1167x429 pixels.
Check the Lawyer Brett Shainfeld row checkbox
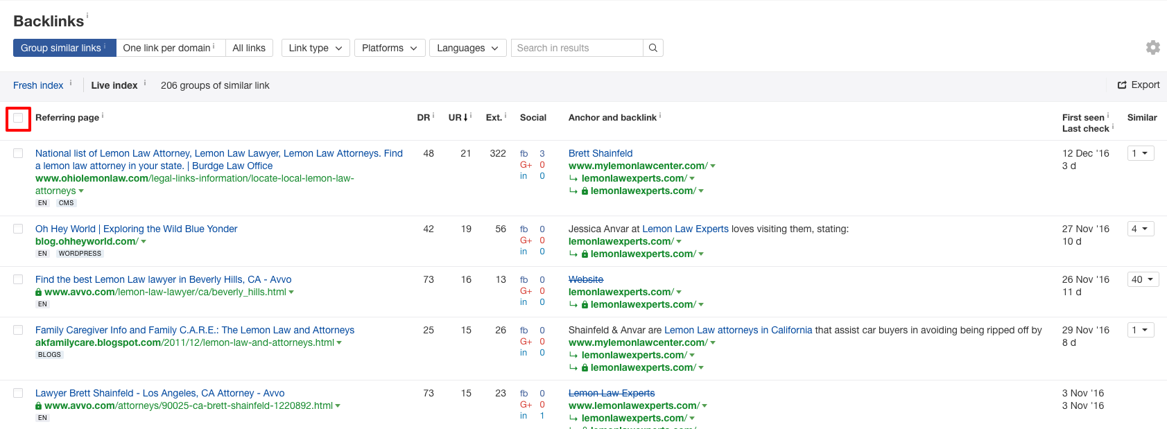(18, 393)
